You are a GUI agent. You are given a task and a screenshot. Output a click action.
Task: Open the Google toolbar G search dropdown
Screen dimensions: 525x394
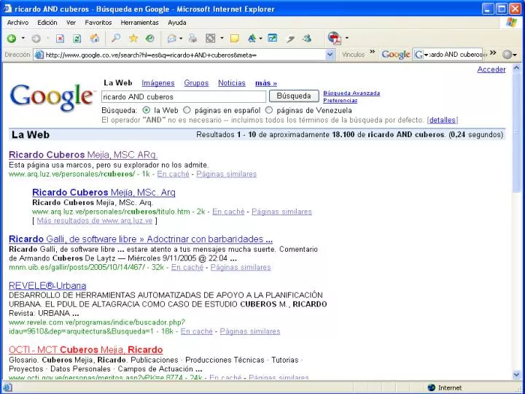pyautogui.click(x=427, y=55)
